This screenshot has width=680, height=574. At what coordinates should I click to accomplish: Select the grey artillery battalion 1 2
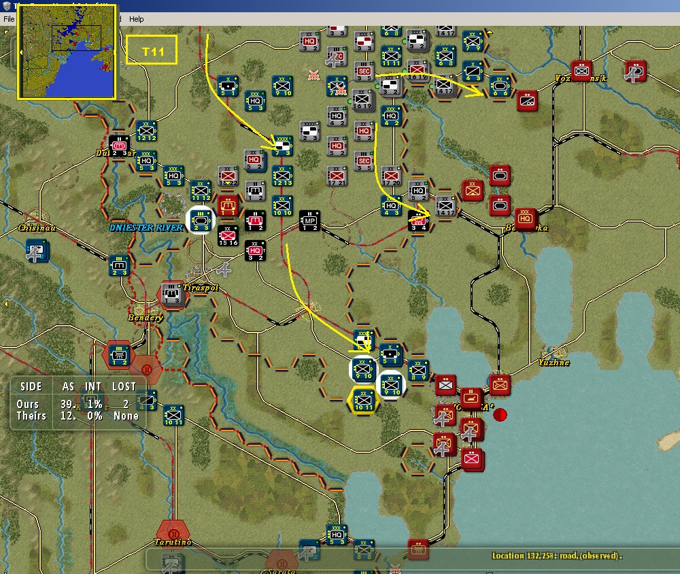pos(255,190)
